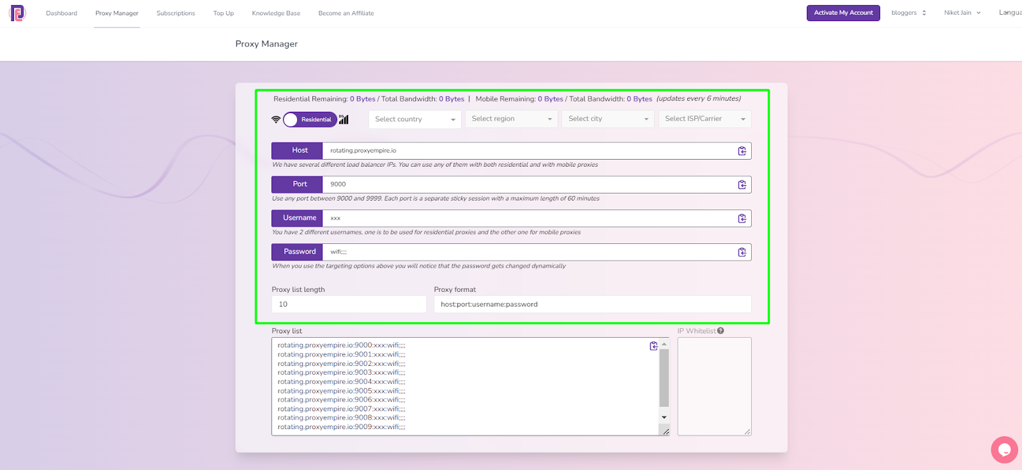This screenshot has height=470, width=1022.
Task: Click the purple Password label
Action: [x=297, y=252]
